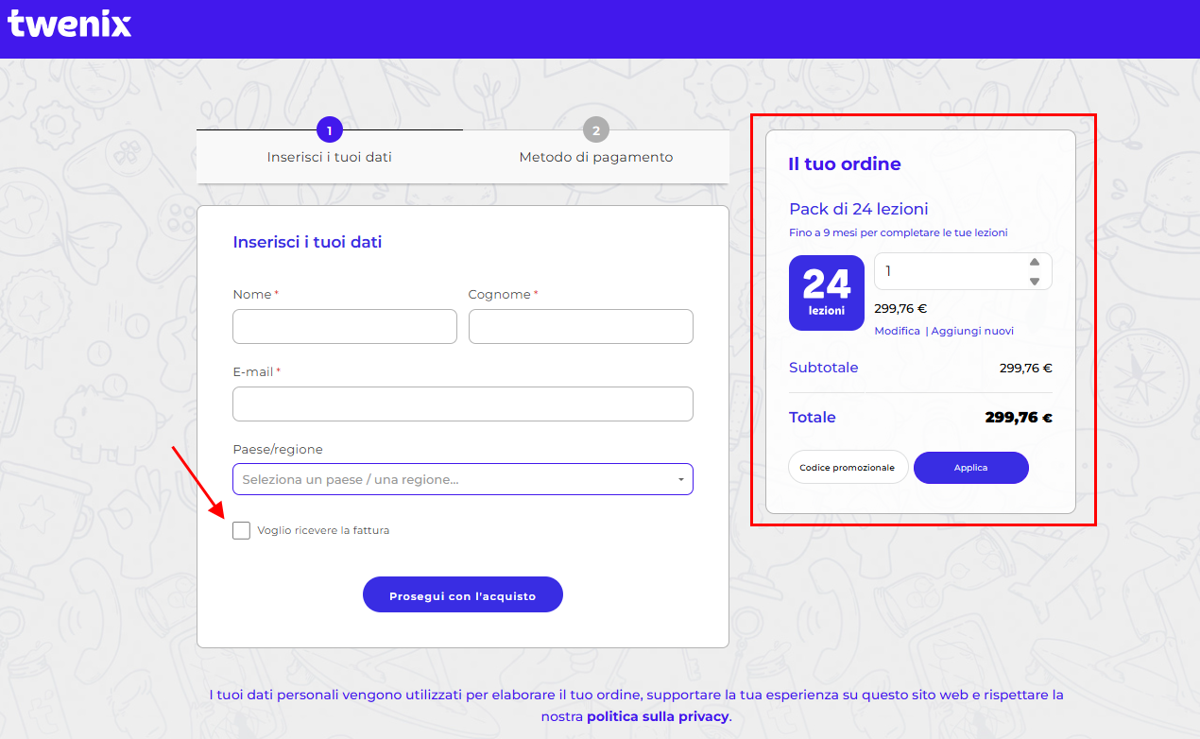Decrease quantity with the down arrow
The image size is (1200, 739).
point(1035,281)
